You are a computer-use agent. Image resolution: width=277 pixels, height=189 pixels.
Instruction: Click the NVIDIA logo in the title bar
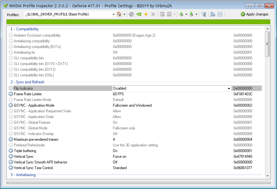click(x=6, y=6)
